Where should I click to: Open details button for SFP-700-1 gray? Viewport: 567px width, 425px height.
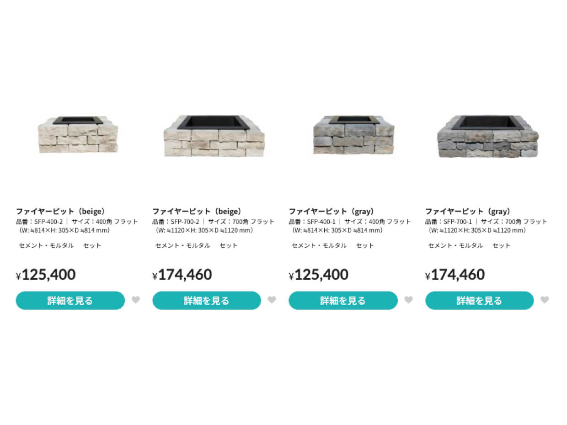479,301
